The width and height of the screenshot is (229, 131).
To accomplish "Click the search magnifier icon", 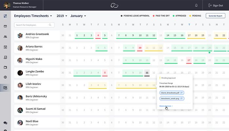I will (x=50, y=25).
